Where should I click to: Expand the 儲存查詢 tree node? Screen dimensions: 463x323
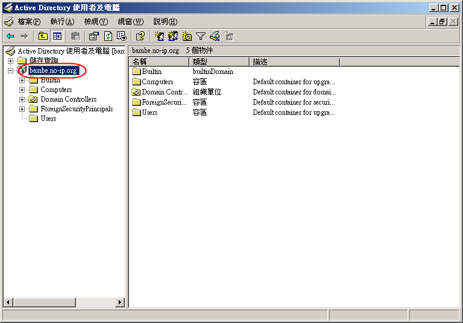(10, 61)
